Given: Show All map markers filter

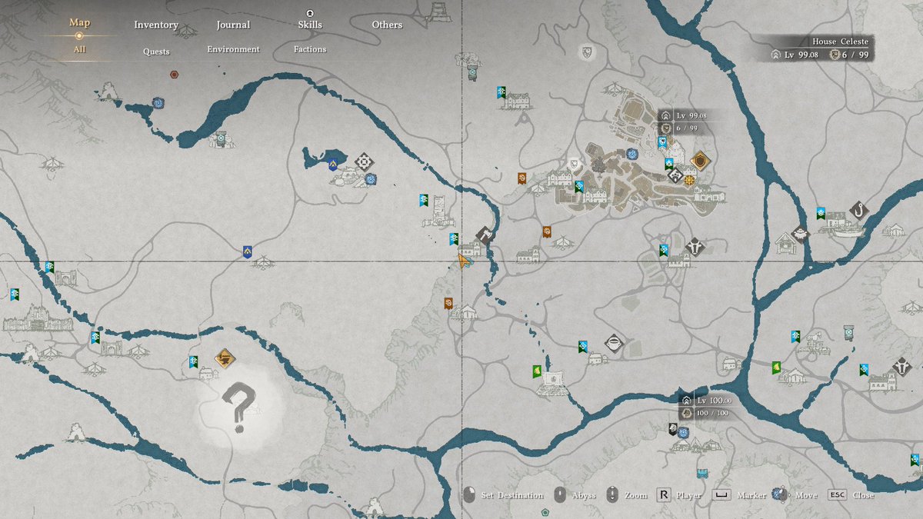Looking at the screenshot, I should coord(79,49).
